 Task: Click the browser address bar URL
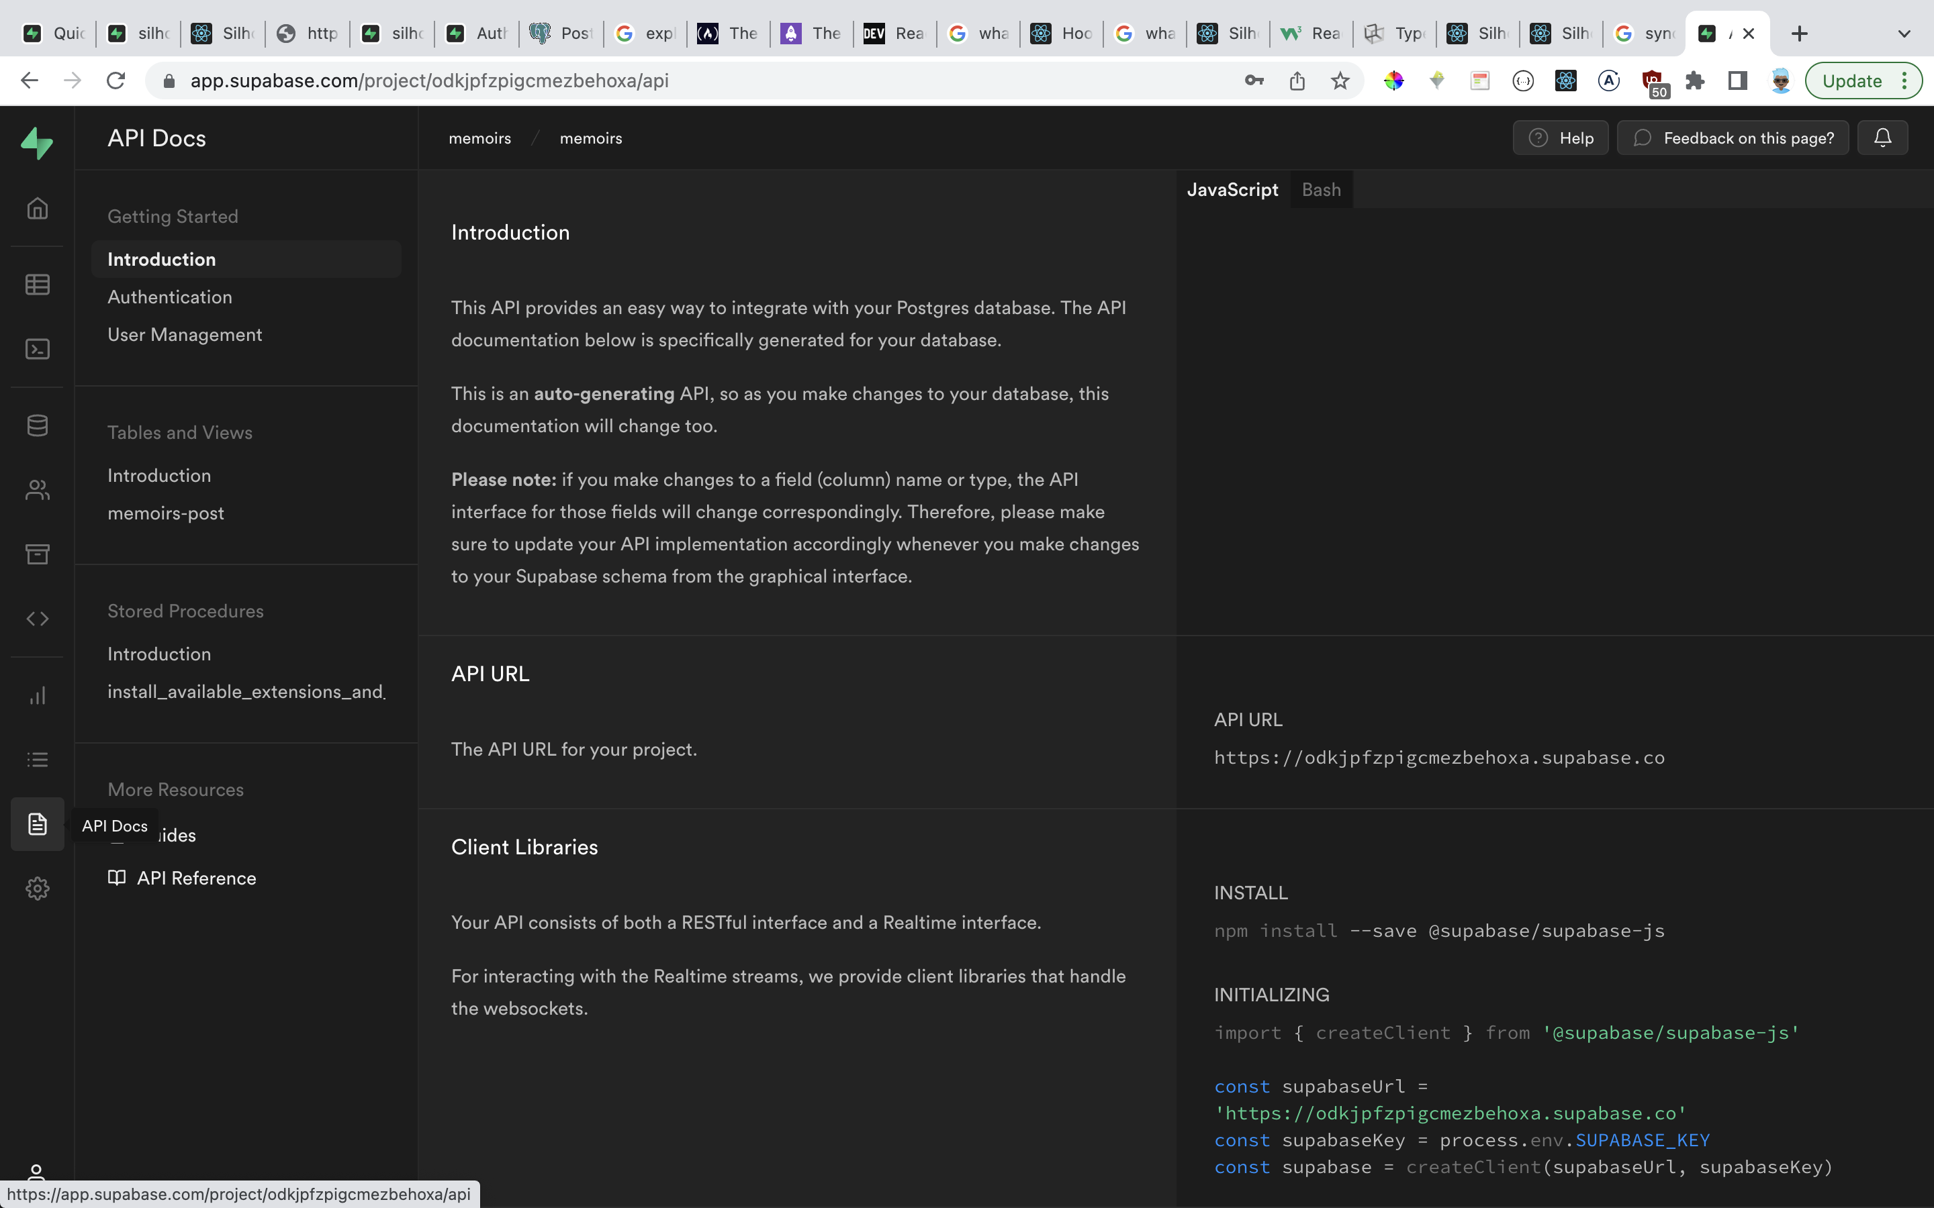point(429,80)
